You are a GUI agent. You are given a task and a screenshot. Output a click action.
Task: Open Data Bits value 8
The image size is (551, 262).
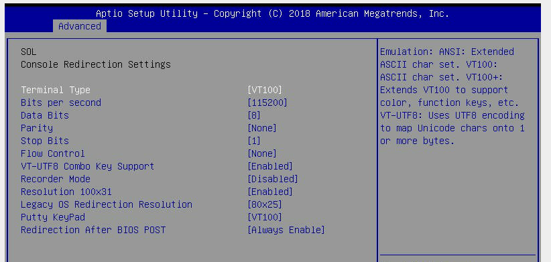click(253, 115)
